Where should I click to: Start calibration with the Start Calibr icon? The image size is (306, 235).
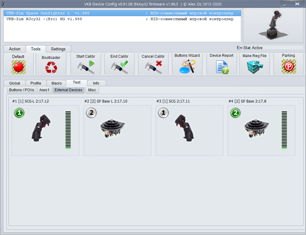[x=86, y=67]
